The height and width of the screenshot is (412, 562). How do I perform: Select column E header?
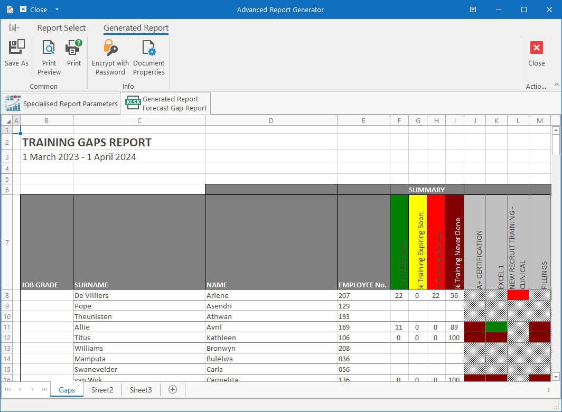(363, 121)
